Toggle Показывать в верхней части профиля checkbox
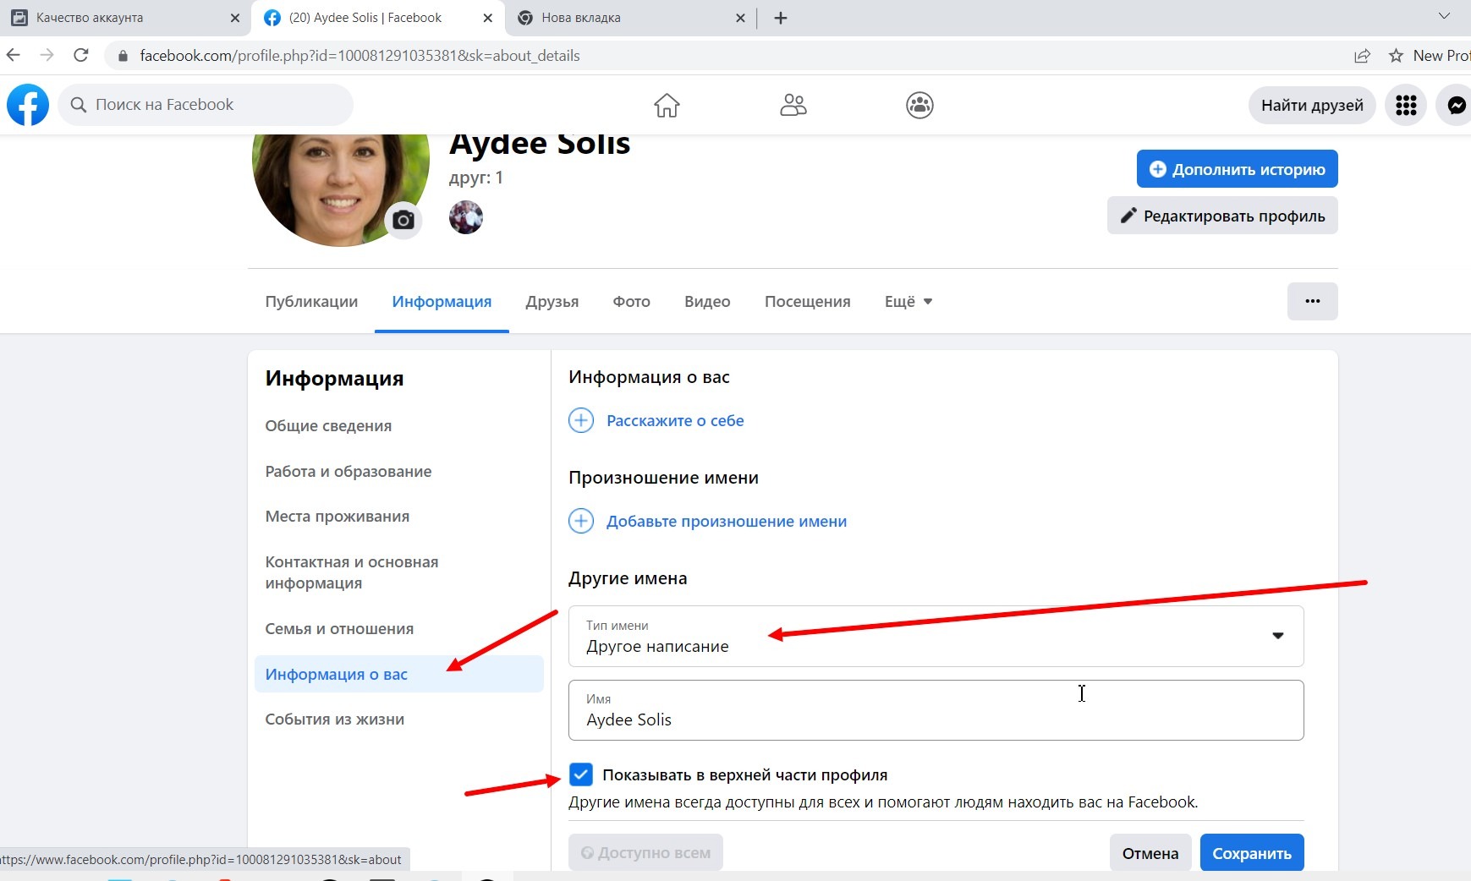Viewport: 1471px width, 881px height. point(581,774)
